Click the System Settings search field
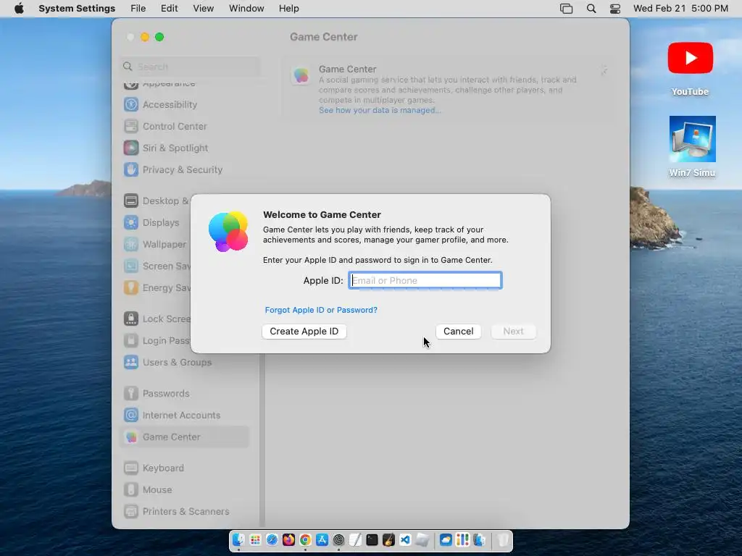The image size is (742, 556). click(x=191, y=67)
